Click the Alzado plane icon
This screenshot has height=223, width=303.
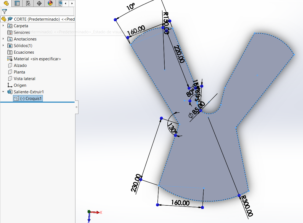tap(10, 66)
